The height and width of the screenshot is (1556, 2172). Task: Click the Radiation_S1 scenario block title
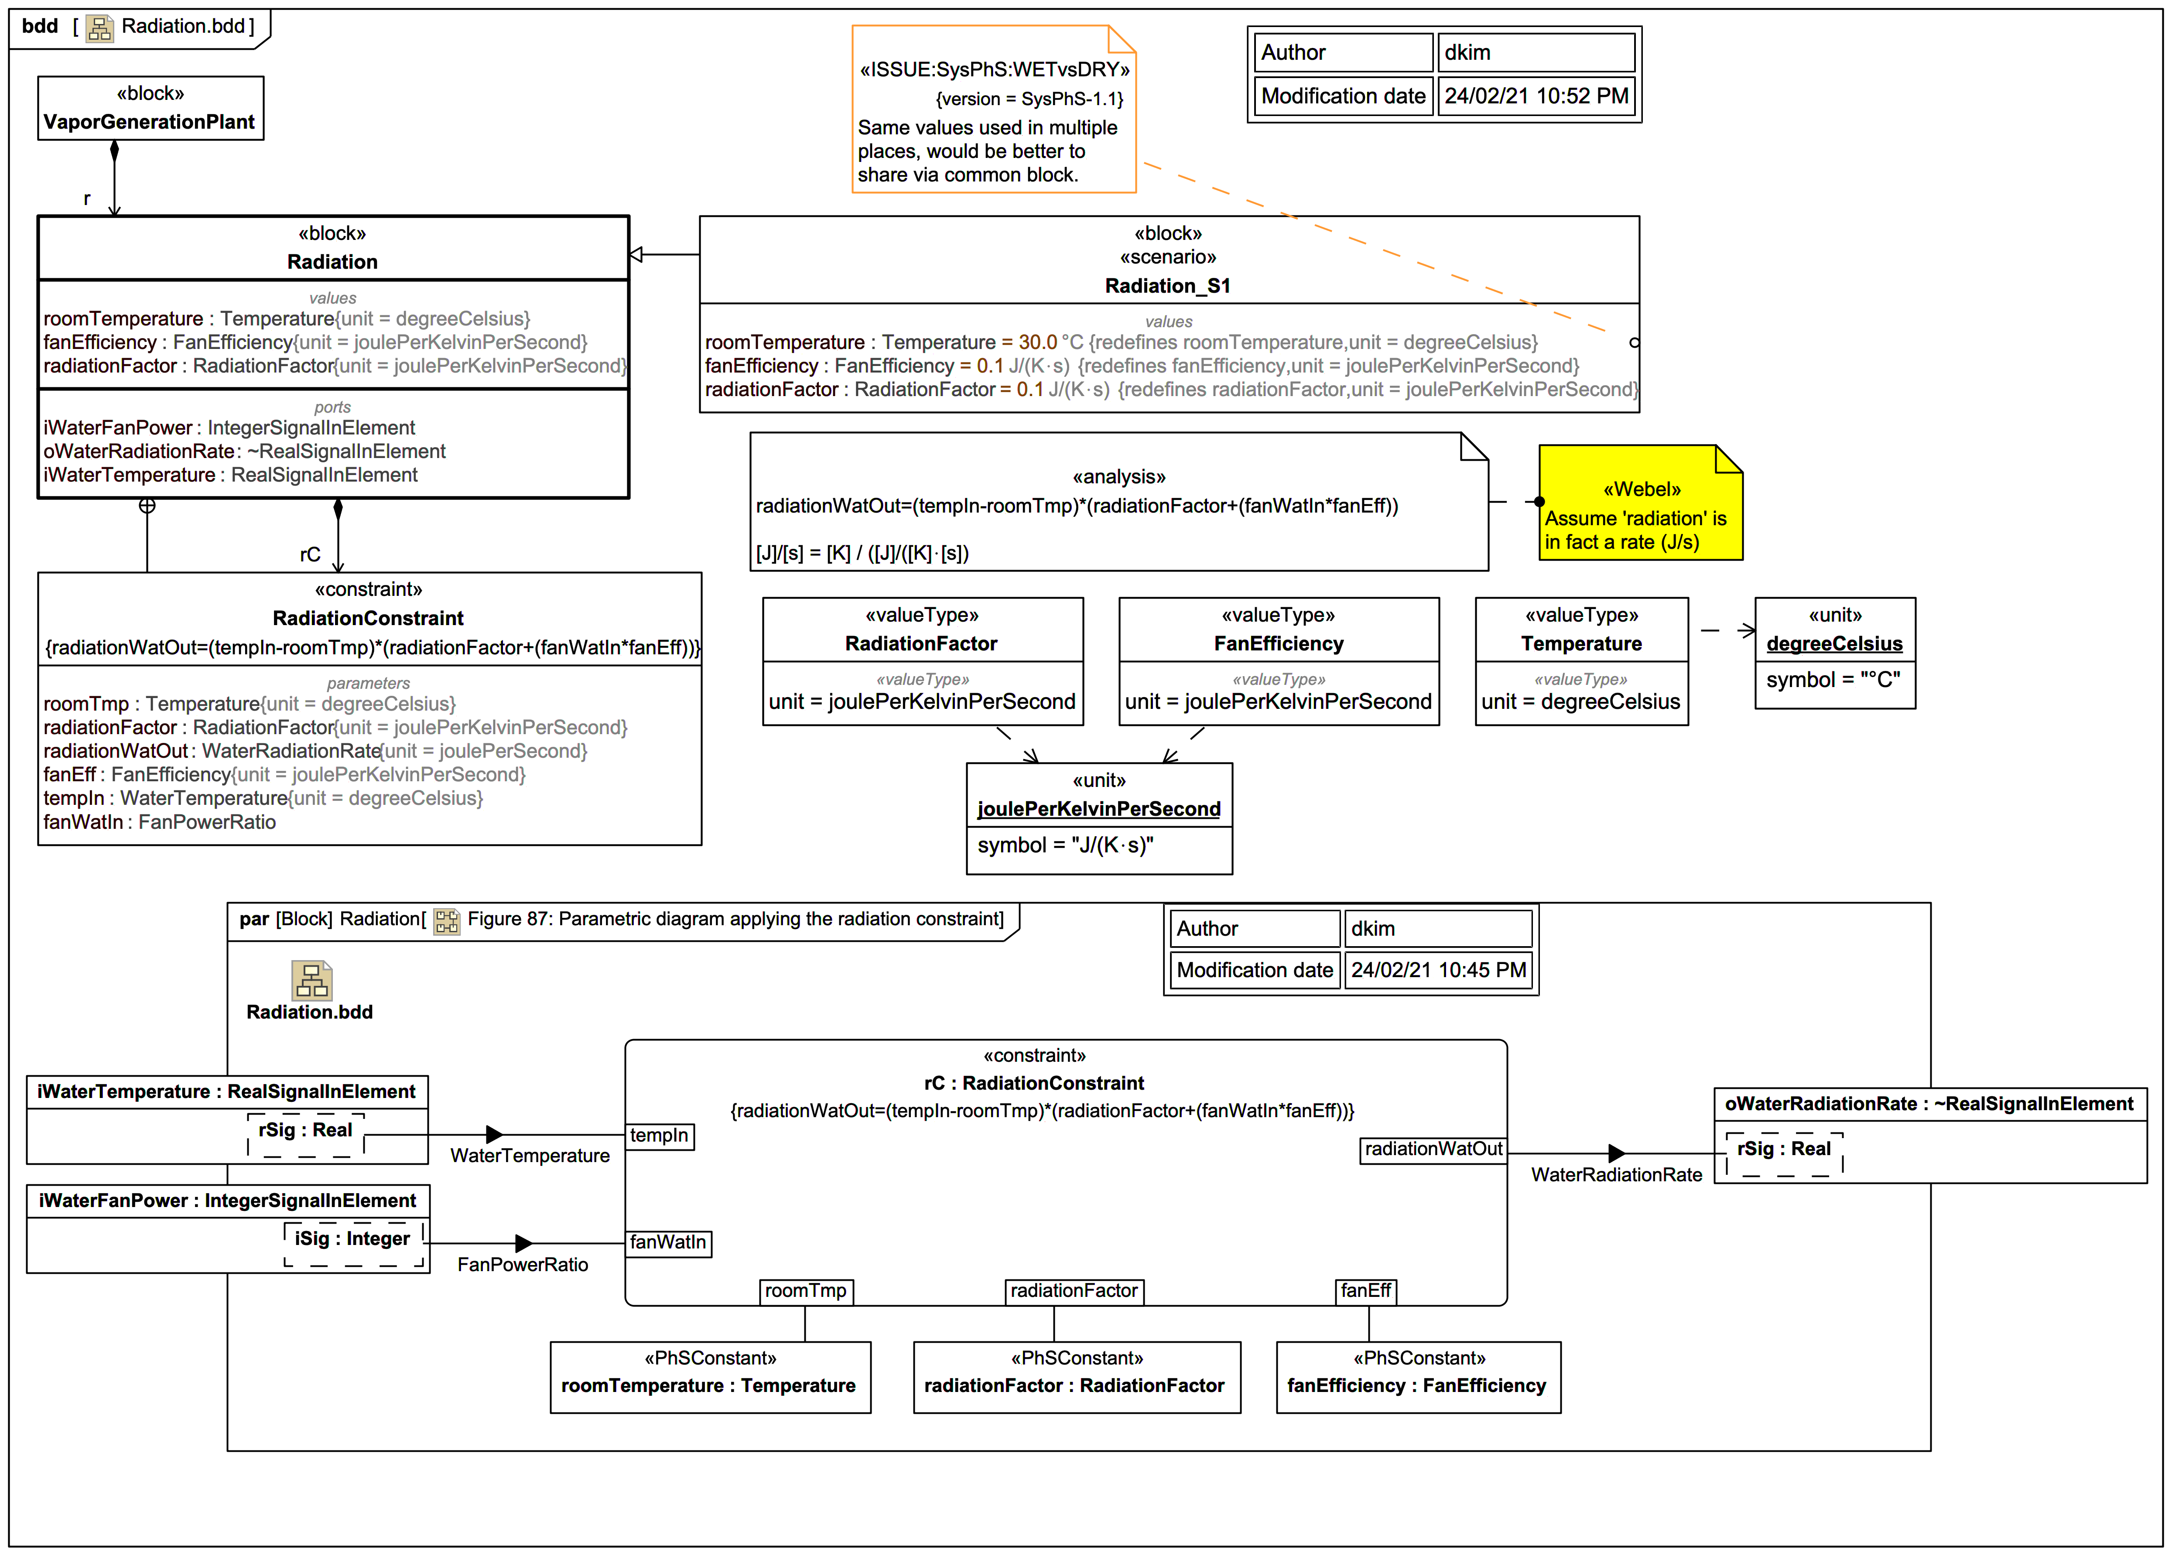(x=1167, y=285)
